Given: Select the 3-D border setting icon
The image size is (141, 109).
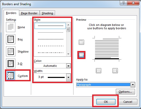Looking at the screenshot, I should pyautogui.click(x=11, y=63).
